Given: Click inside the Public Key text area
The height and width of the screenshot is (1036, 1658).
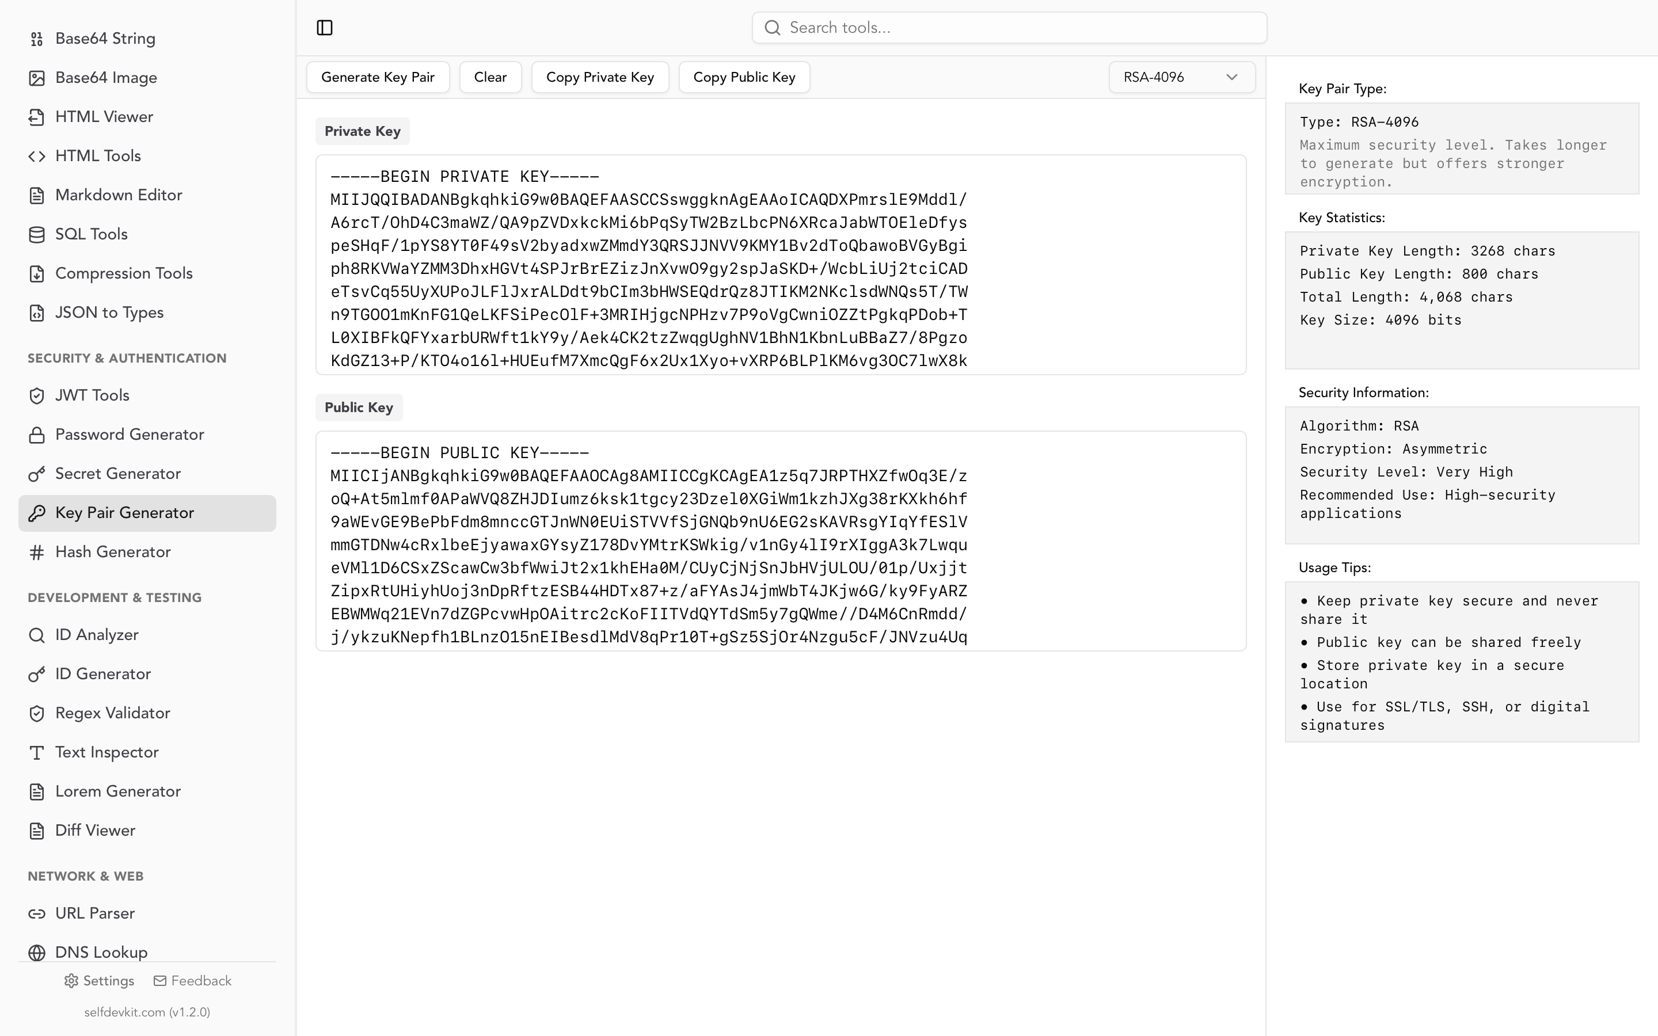Looking at the screenshot, I should 781,540.
